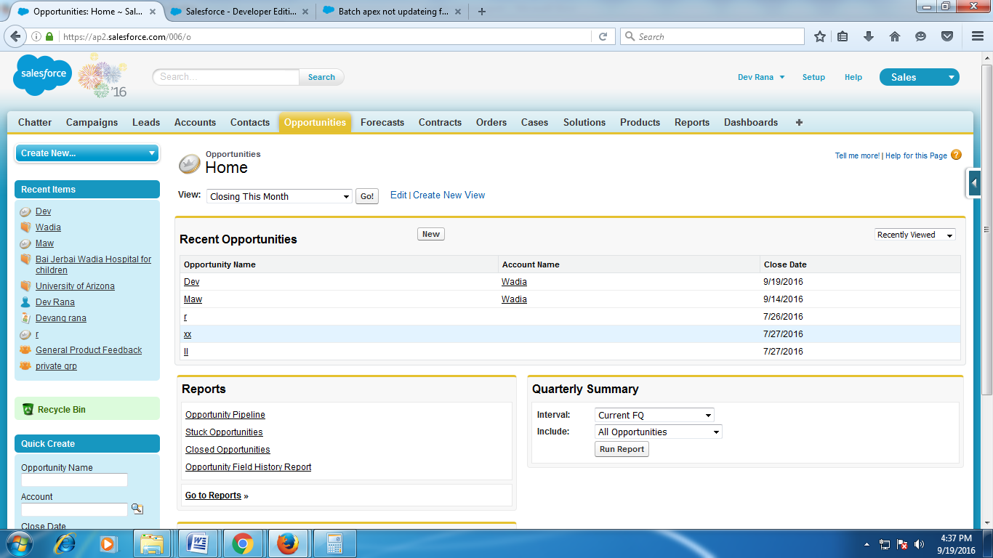Open Firefox downloads arrow icon
Image resolution: width=993 pixels, height=558 pixels.
point(869,36)
